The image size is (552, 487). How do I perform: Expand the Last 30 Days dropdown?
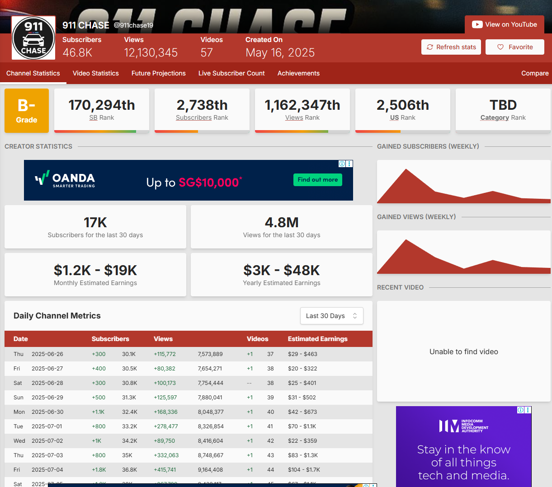point(332,316)
